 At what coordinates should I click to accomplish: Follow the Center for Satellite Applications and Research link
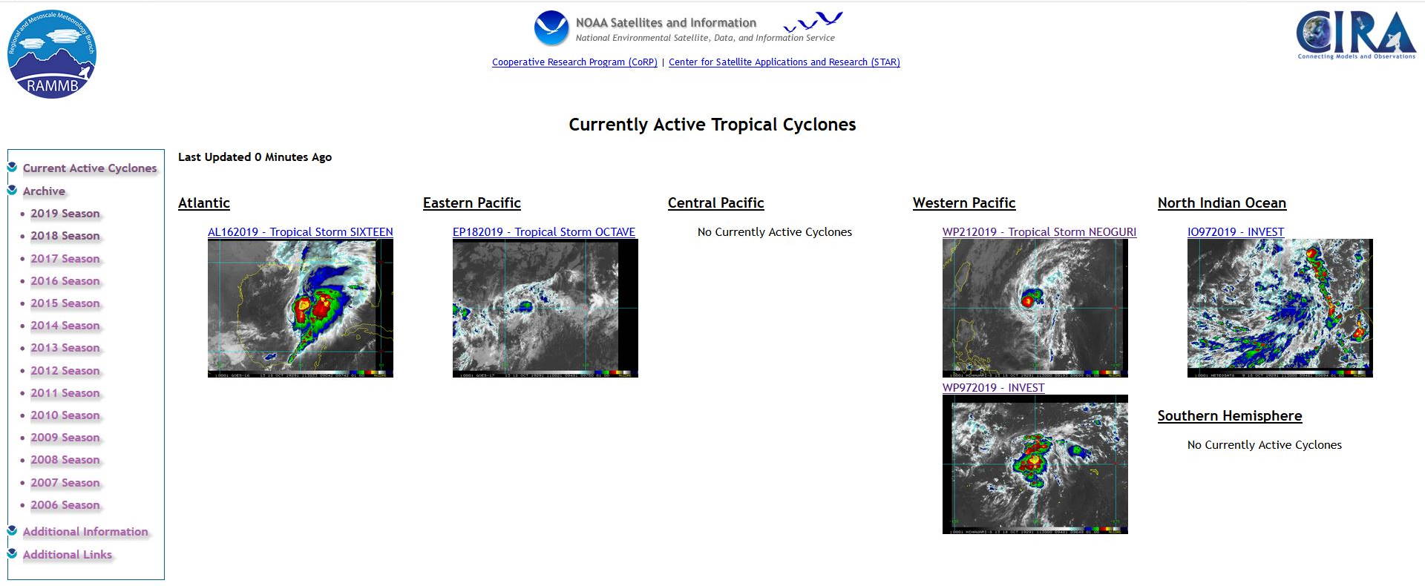point(784,62)
